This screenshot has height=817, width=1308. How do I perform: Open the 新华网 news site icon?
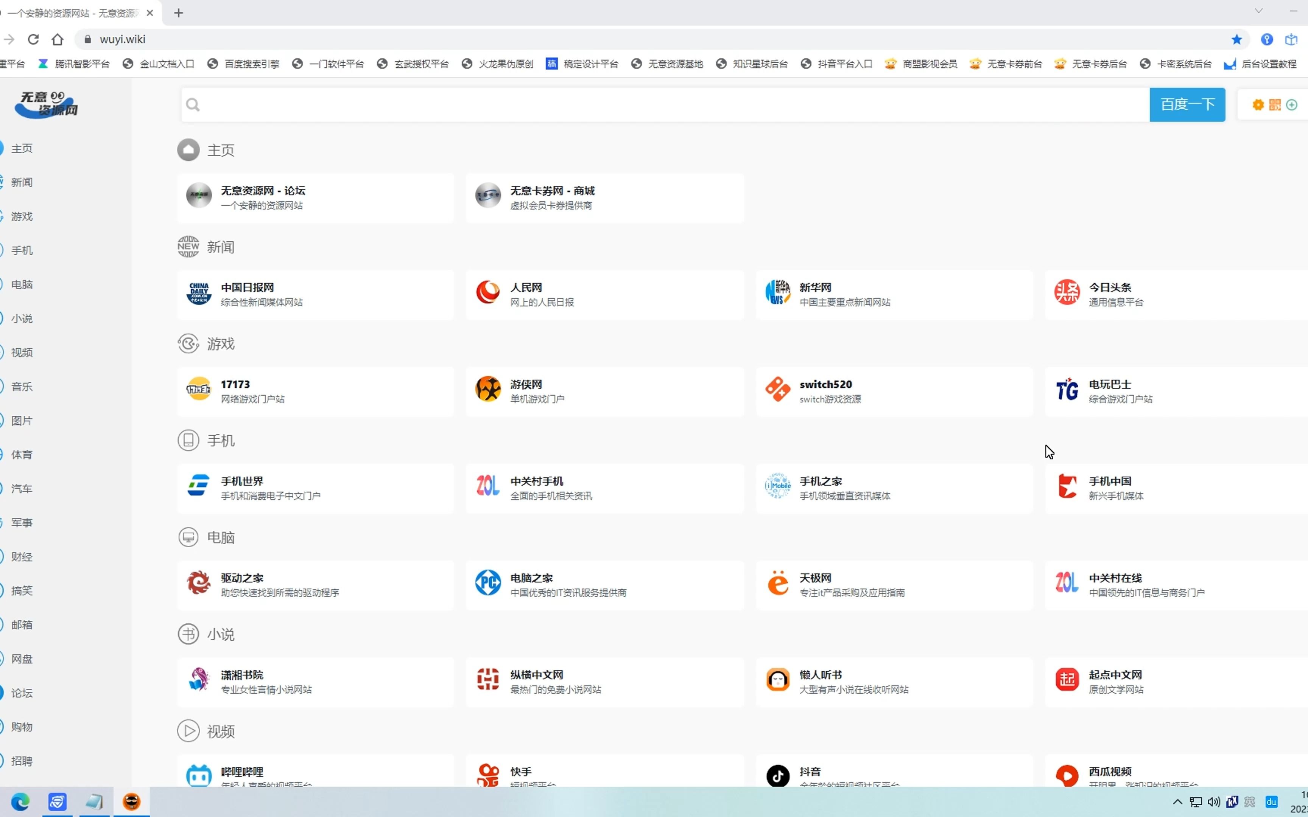tap(777, 293)
